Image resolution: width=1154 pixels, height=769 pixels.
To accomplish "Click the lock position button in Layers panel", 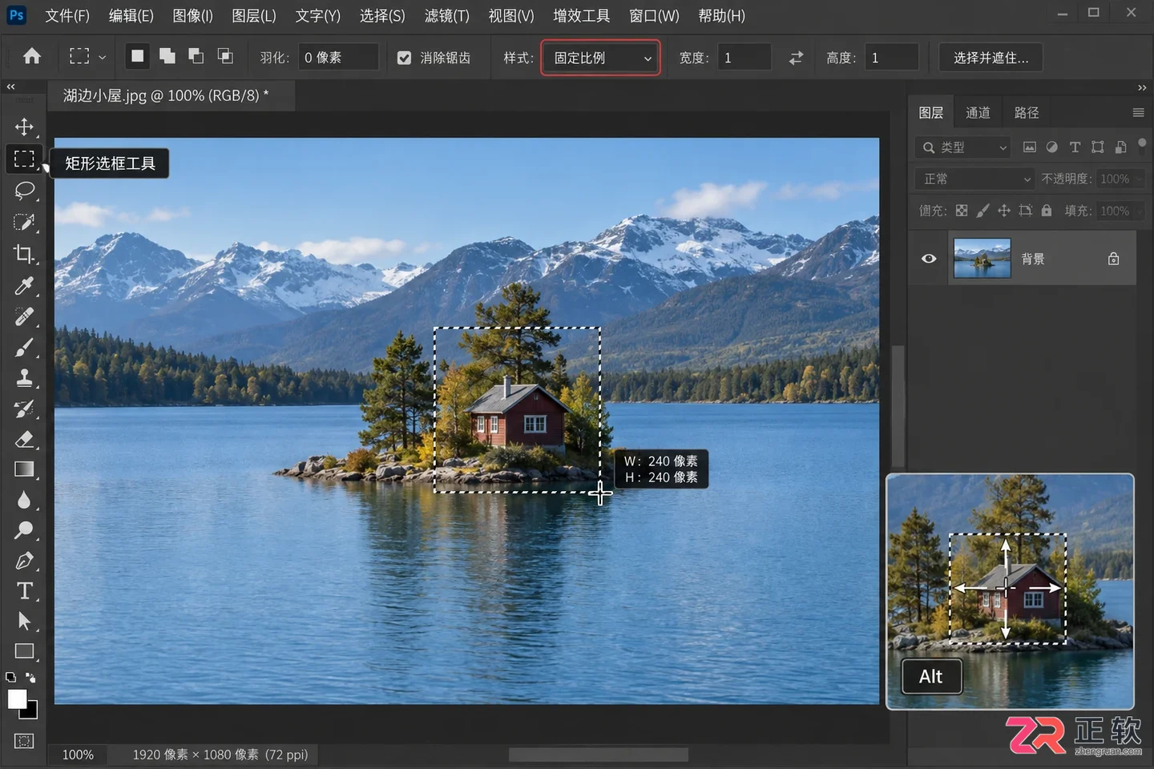I will [x=1004, y=211].
